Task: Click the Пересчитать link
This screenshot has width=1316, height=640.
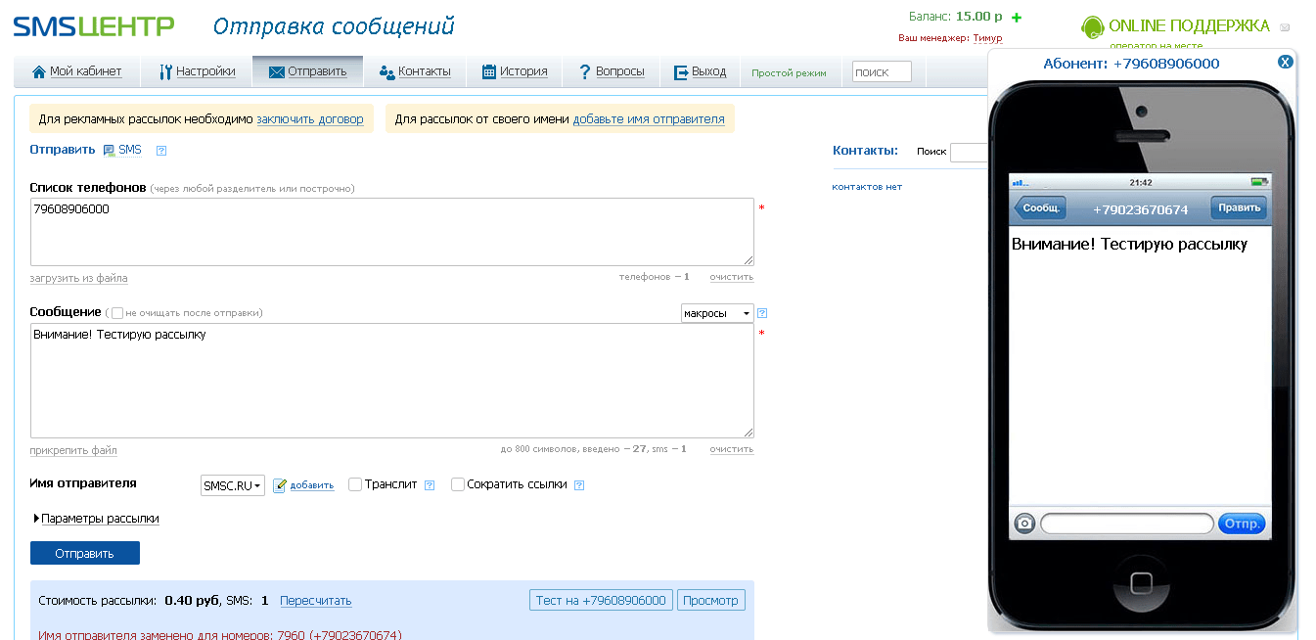Action: coord(315,601)
